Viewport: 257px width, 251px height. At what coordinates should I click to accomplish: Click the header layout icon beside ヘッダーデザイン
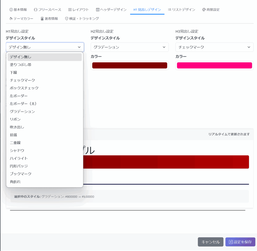pyautogui.click(x=98, y=10)
